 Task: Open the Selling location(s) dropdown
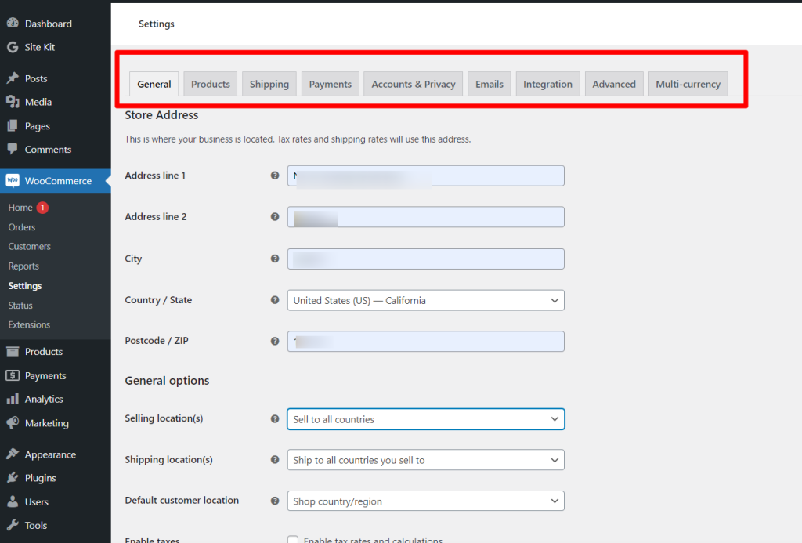(x=425, y=419)
